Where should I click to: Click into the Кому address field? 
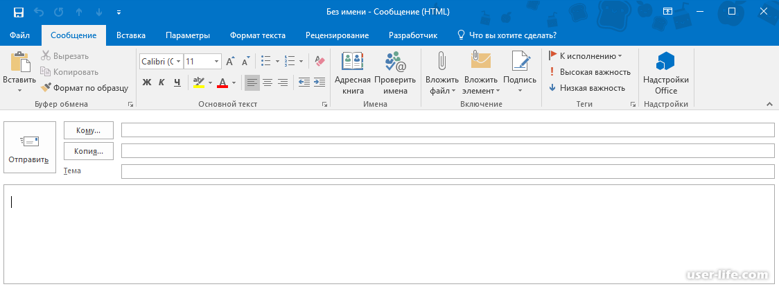(x=448, y=130)
